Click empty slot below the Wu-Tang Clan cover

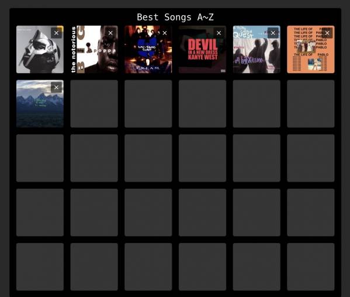(x=148, y=104)
